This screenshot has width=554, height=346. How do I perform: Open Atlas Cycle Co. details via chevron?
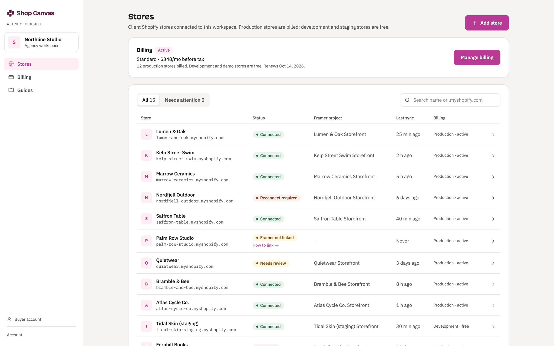[x=493, y=305]
